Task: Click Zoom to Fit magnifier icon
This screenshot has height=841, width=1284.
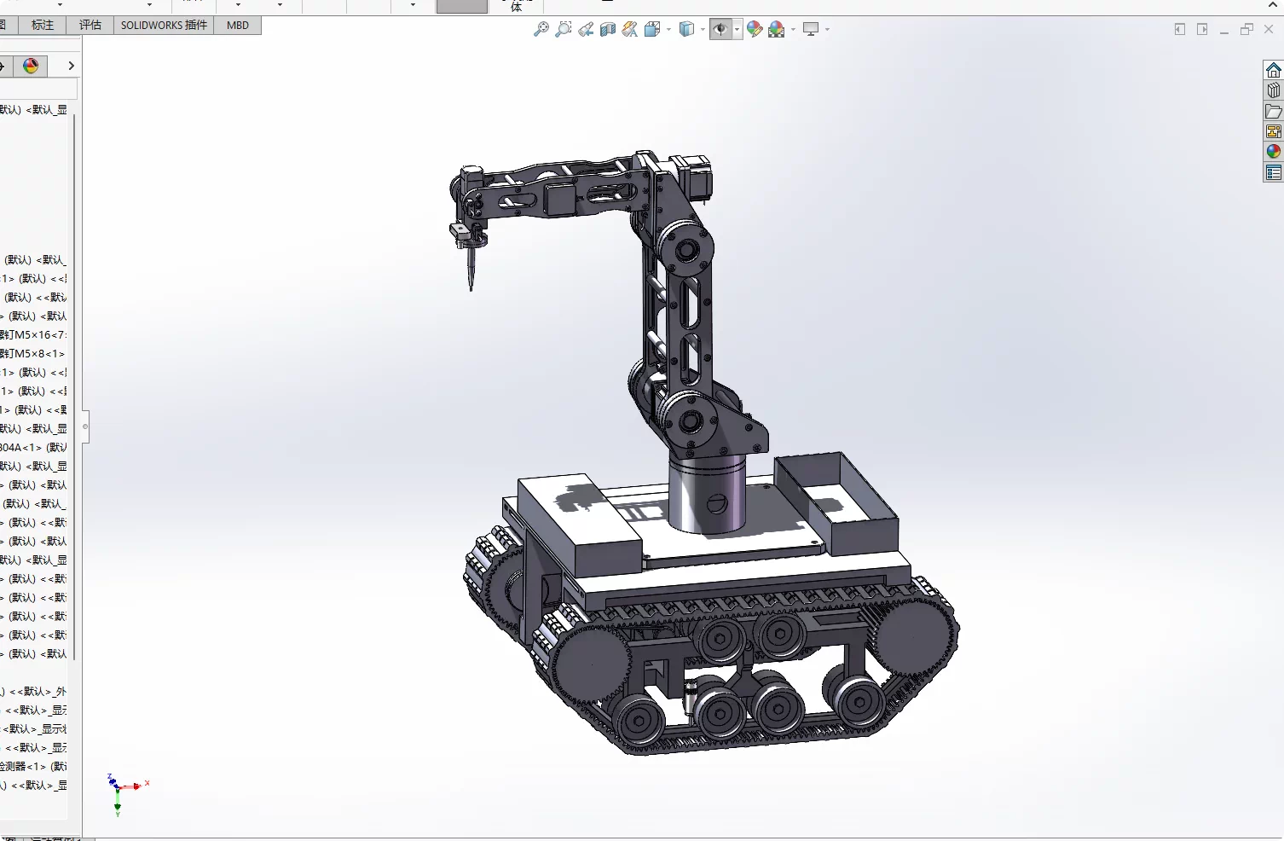Action: coord(541,29)
